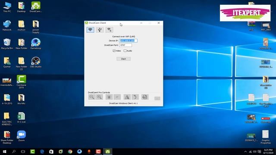276x155 pixels.
Task: Select the DroidCam desktop shortcut
Action: click(x=36, y=7)
